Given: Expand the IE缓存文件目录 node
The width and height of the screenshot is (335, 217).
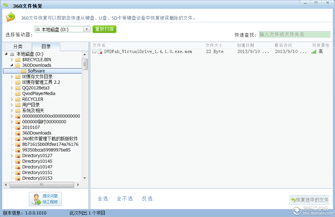Looking at the screenshot, I should pos(12,77).
